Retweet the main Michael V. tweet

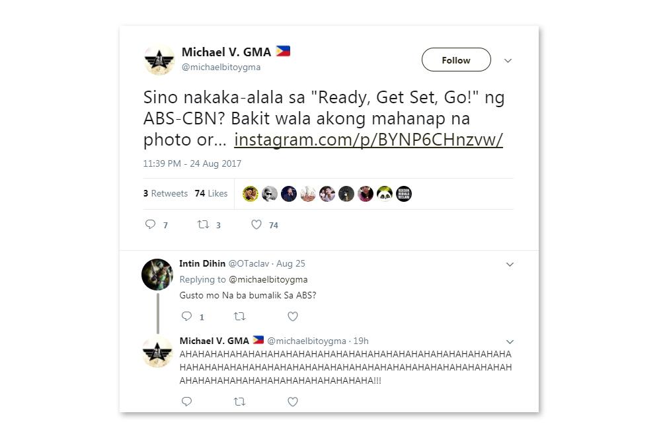[203, 224]
